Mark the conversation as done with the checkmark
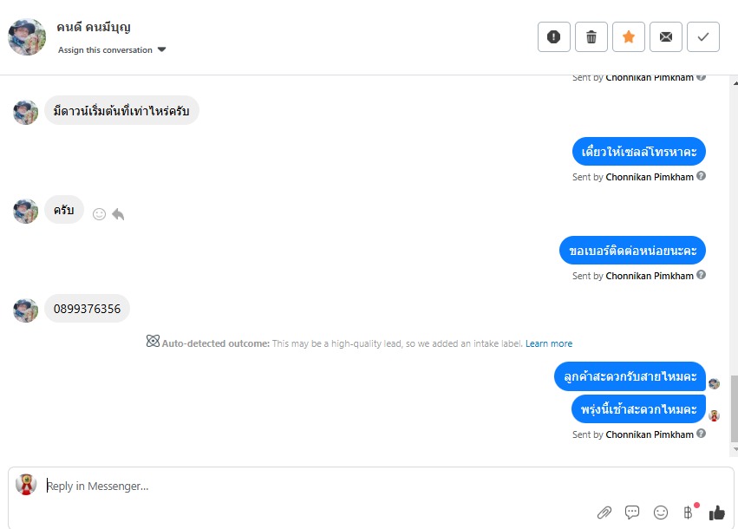 703,36
